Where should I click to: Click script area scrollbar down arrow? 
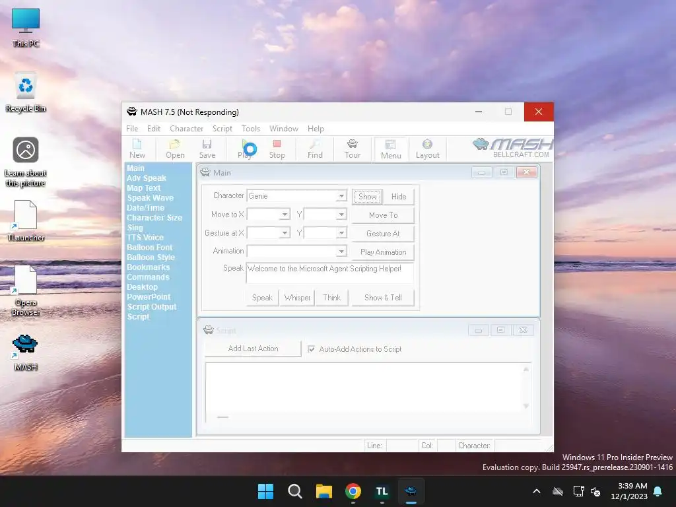526,406
